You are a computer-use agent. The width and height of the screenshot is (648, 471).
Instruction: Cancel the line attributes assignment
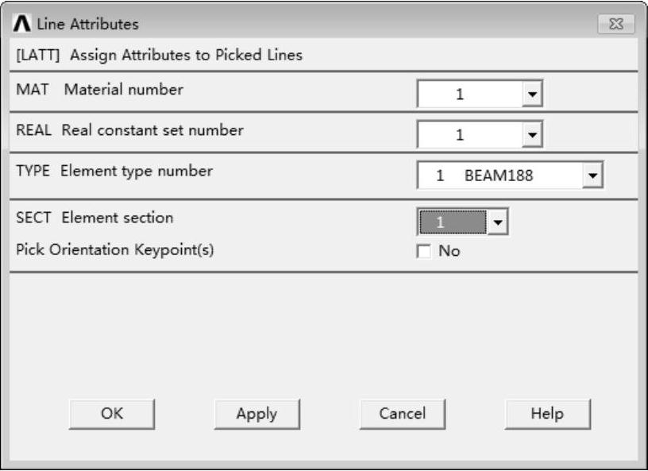coord(402,414)
